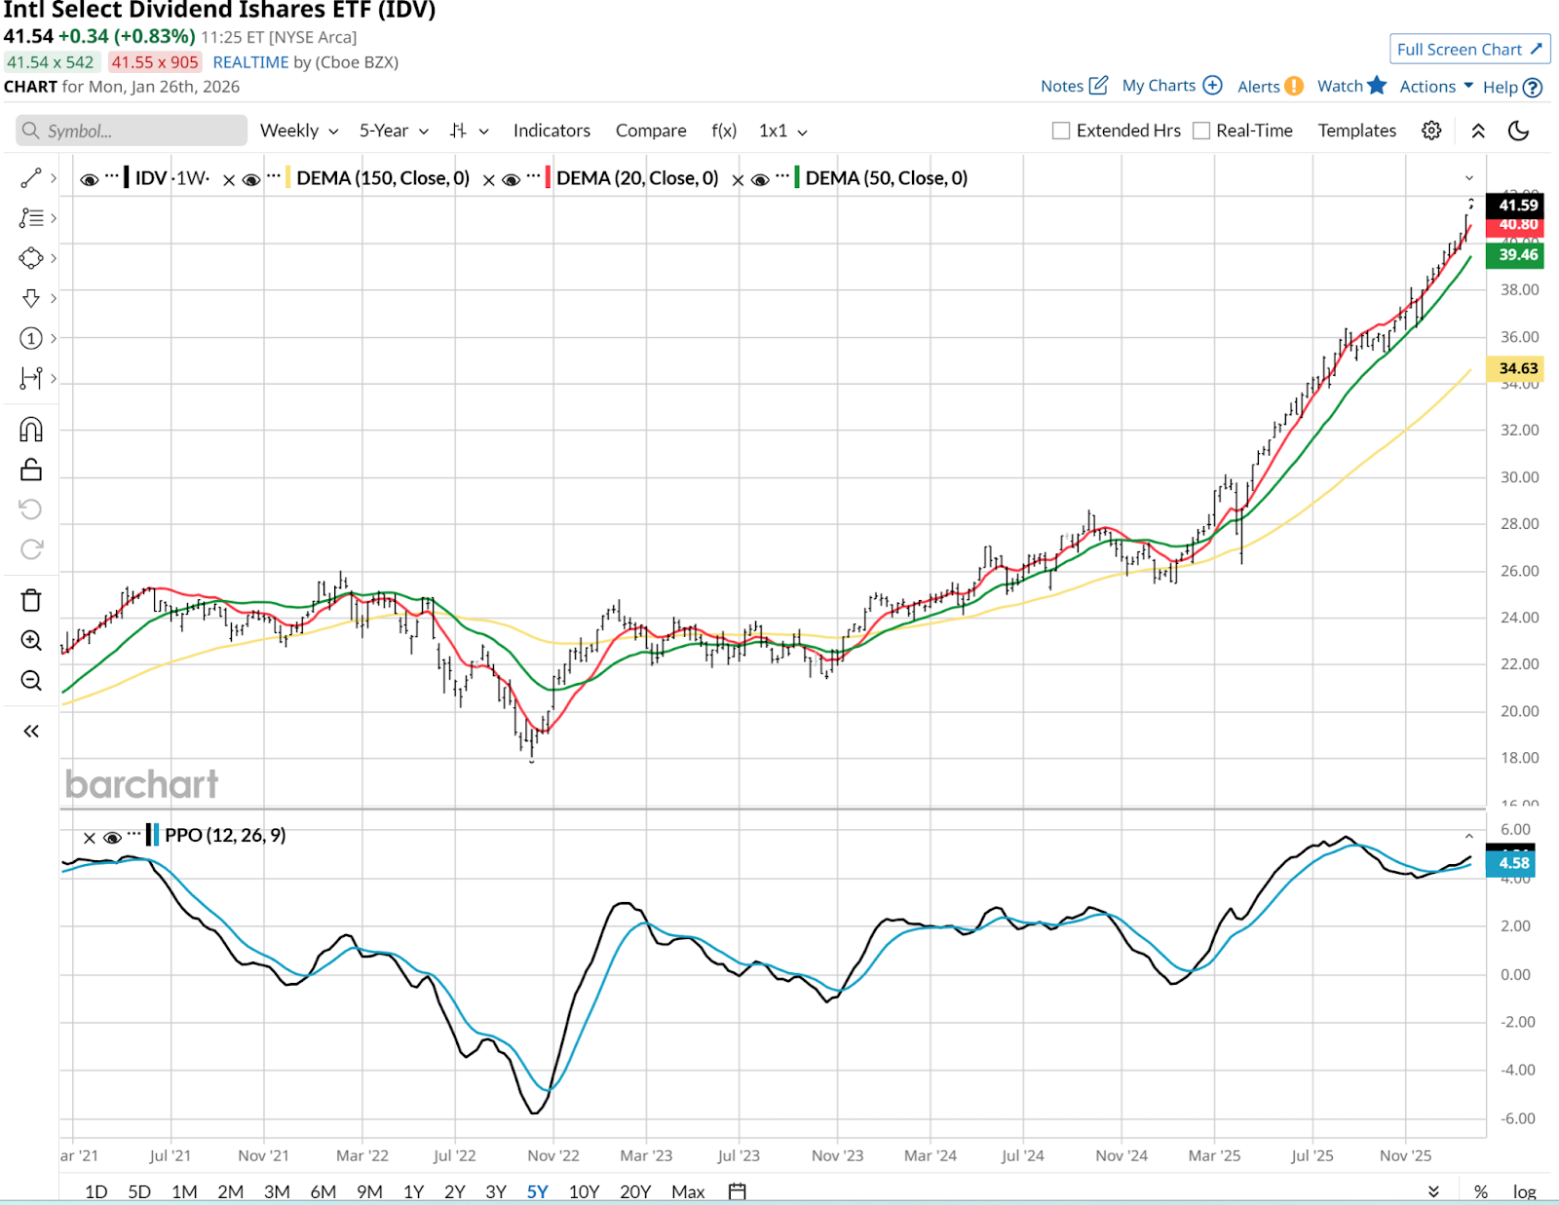Open chart settings gear icon

(1431, 131)
